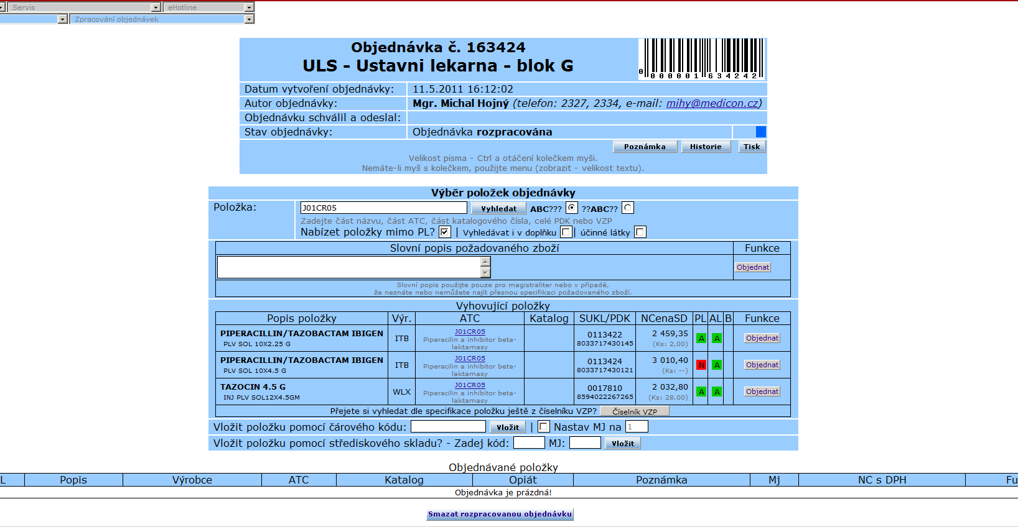This screenshot has width=1018, height=527.
Task: Open the Poznámka note button
Action: (x=645, y=147)
